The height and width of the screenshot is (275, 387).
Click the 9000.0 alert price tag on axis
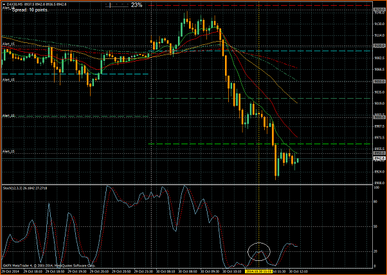pyautogui.click(x=379, y=117)
